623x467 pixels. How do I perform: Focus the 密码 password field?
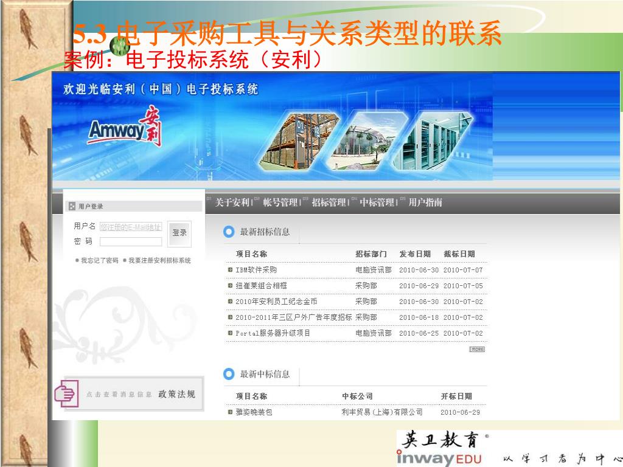pyautogui.click(x=131, y=242)
